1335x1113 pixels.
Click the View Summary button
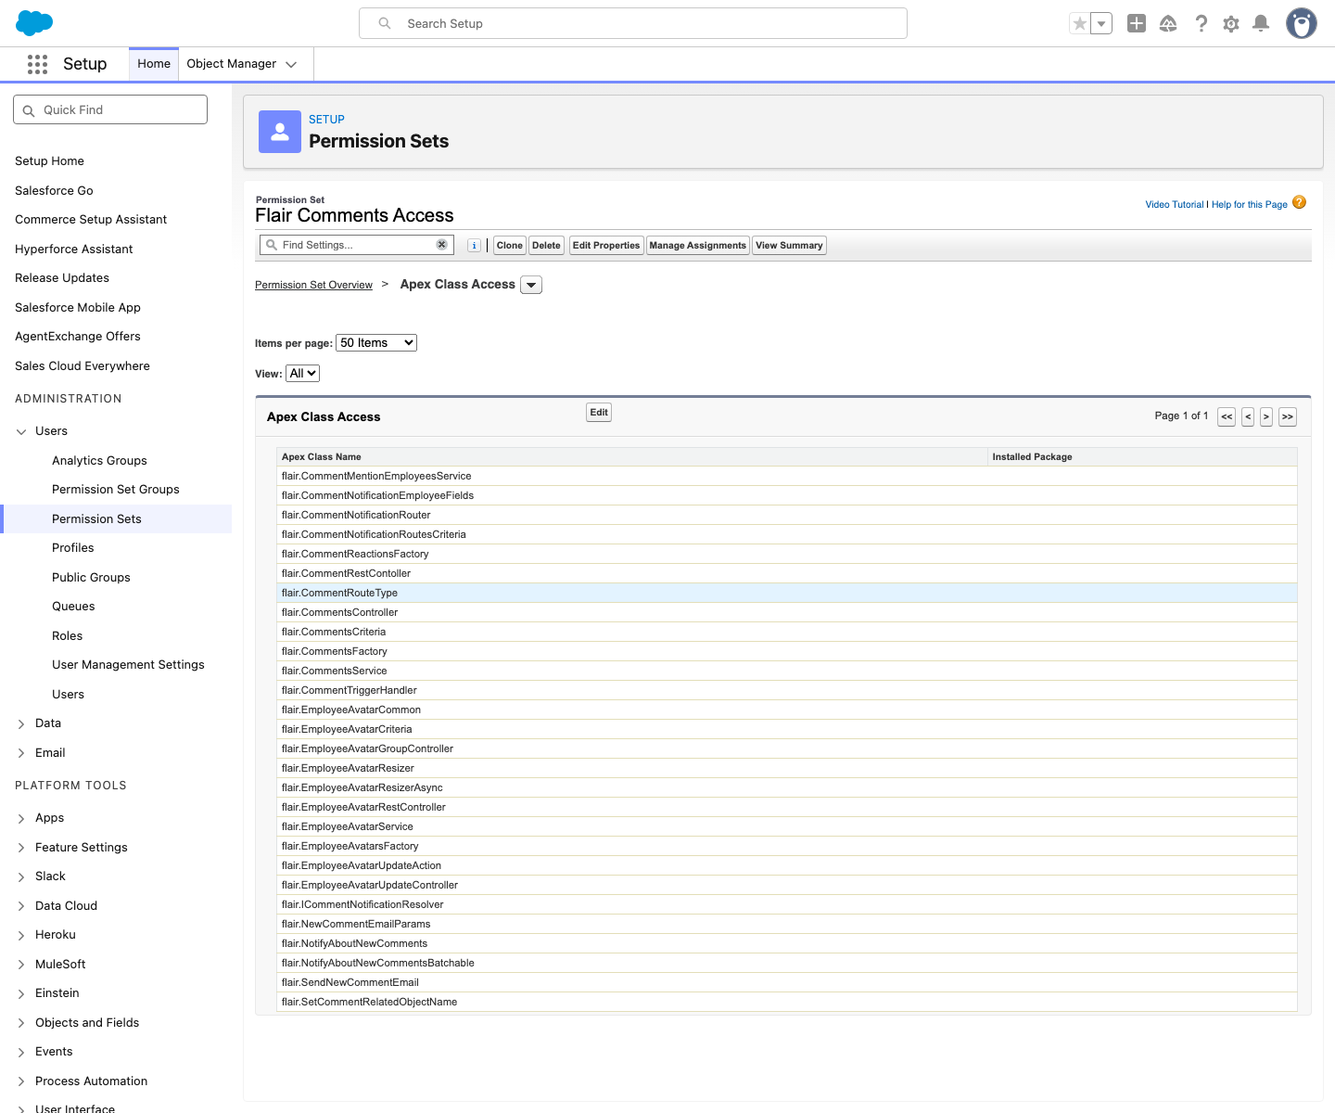[x=789, y=246]
